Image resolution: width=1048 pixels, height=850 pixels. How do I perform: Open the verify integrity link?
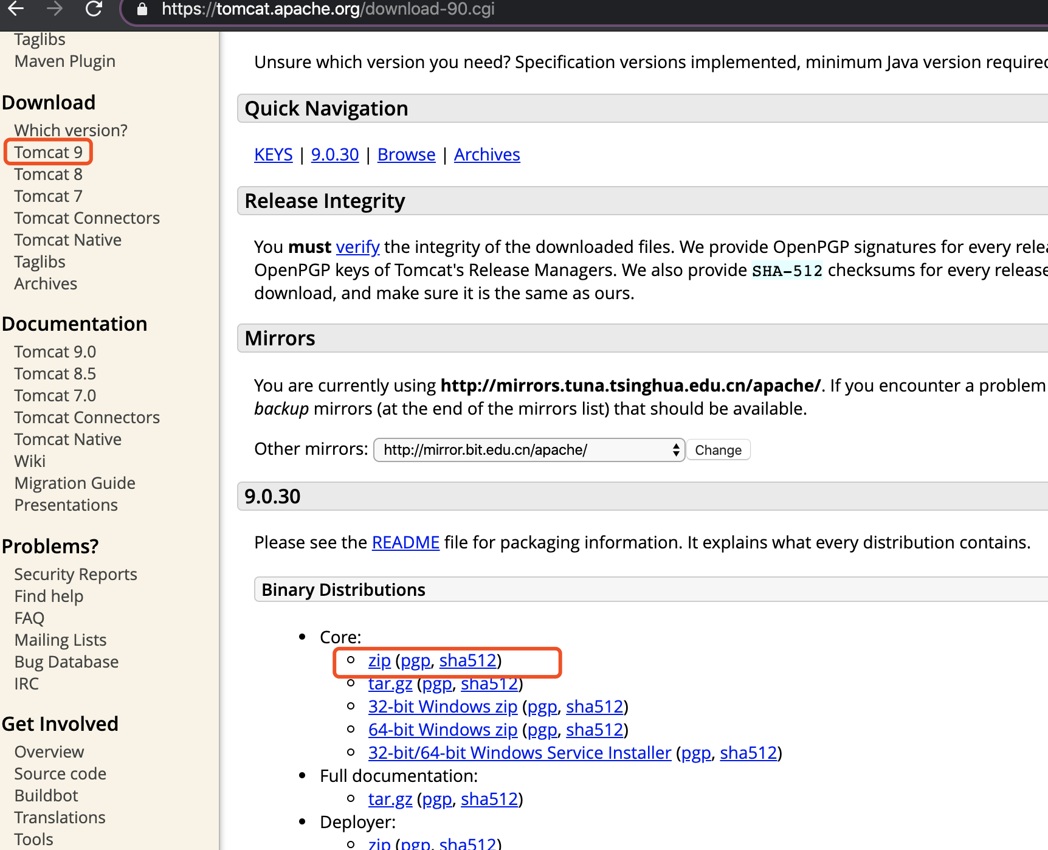point(357,247)
